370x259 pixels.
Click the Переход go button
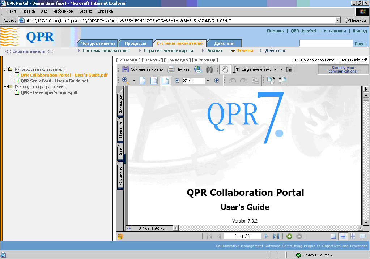pos(356,20)
